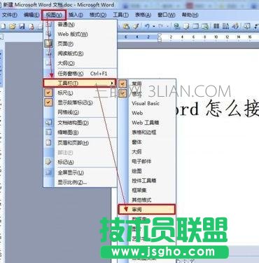This screenshot has width=259, height=263.
Task: Open the 工具(T) menu
Action: pyautogui.click(x=120, y=15)
